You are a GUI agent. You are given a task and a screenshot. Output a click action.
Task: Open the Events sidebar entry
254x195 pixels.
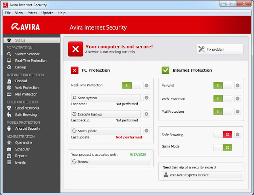click(20, 163)
